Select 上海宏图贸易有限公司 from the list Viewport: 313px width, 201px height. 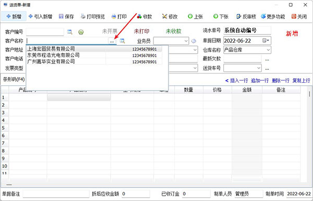click(x=94, y=49)
